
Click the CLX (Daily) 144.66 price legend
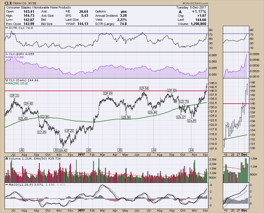[22, 80]
